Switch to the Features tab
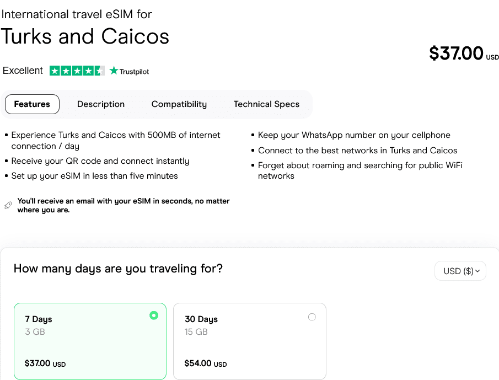 [x=32, y=104]
